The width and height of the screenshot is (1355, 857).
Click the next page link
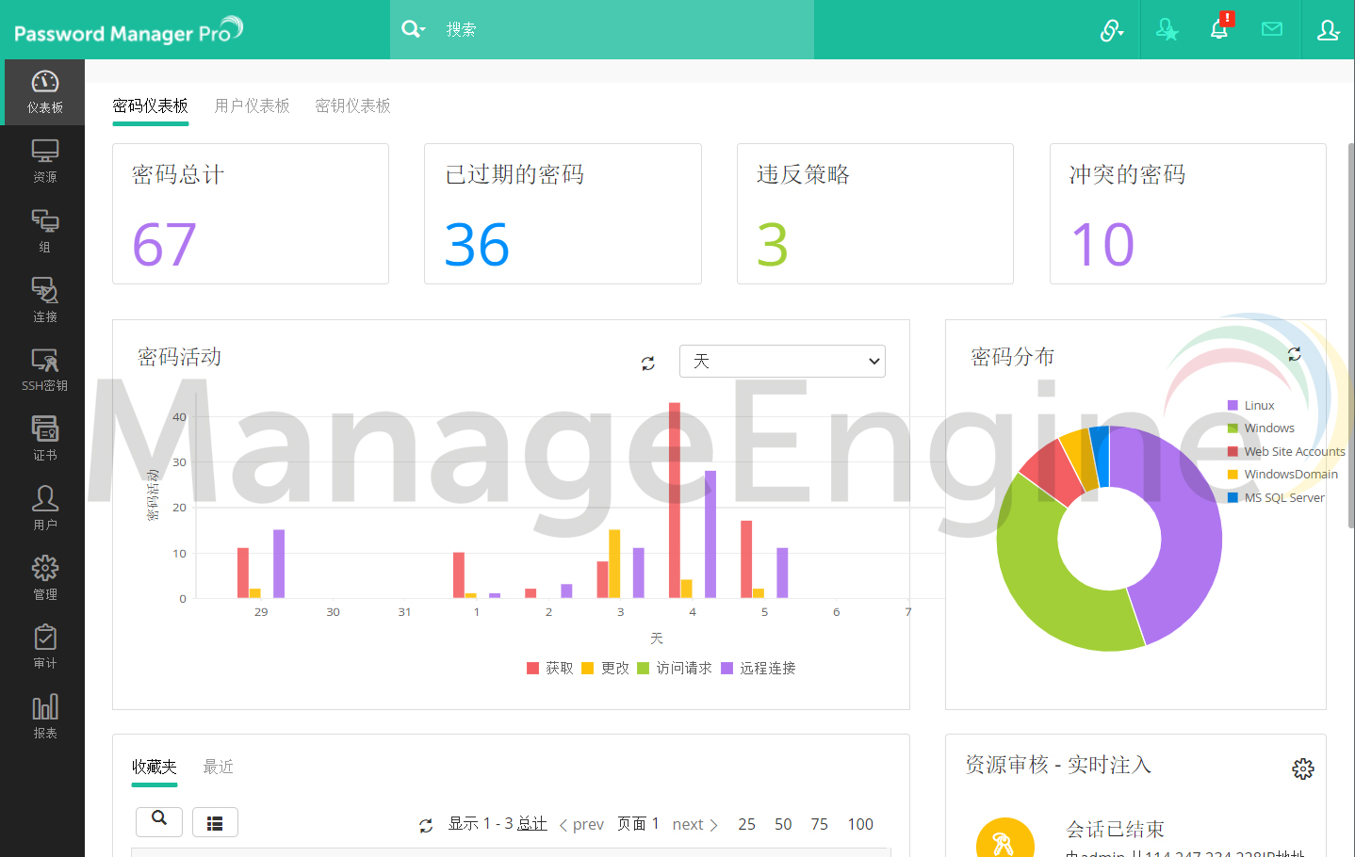pyautogui.click(x=695, y=824)
